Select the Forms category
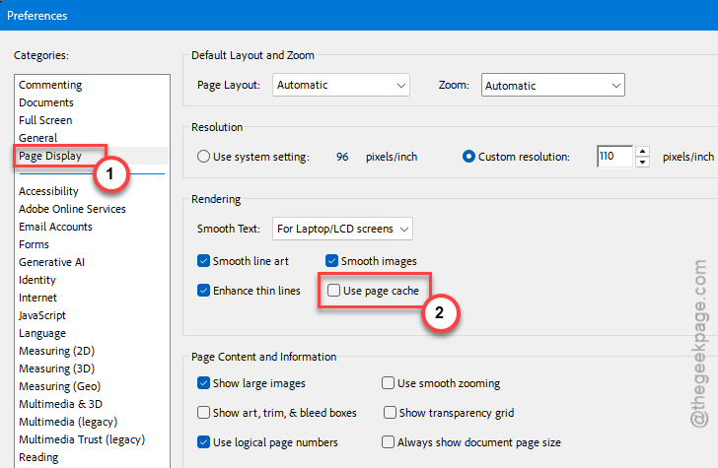This screenshot has height=468, width=718. pos(34,244)
